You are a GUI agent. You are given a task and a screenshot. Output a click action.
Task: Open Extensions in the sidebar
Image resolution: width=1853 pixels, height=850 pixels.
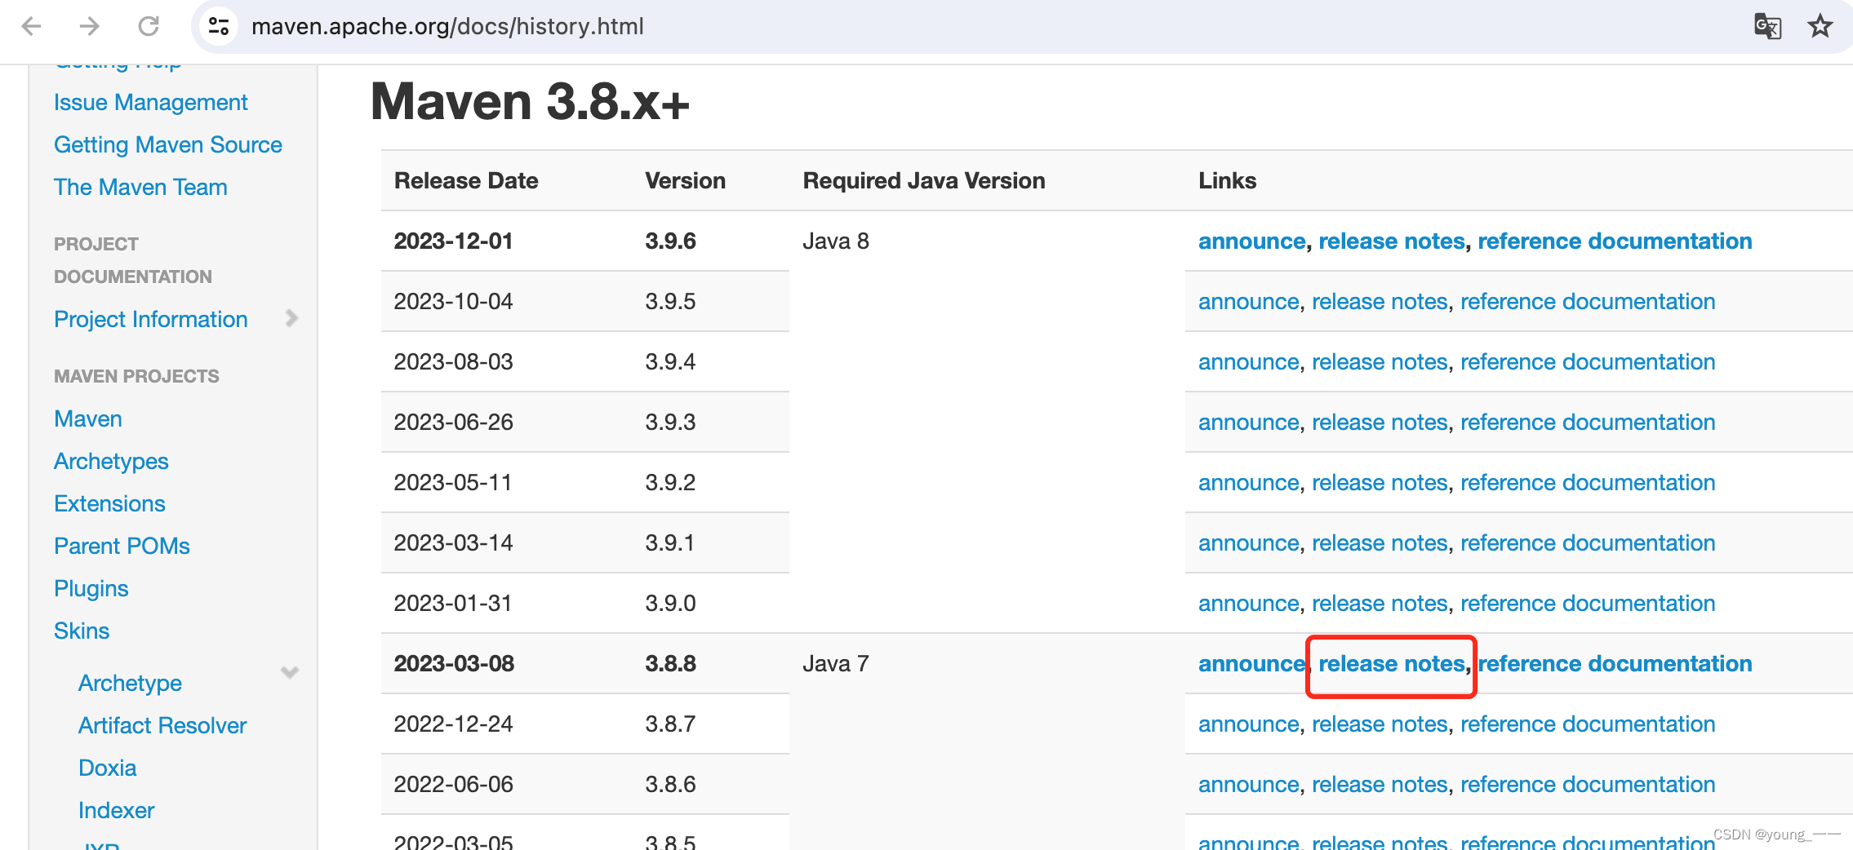[109, 503]
